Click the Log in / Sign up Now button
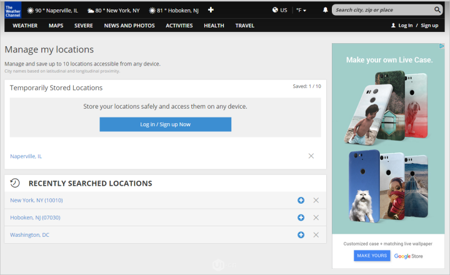450x275 pixels. point(165,124)
